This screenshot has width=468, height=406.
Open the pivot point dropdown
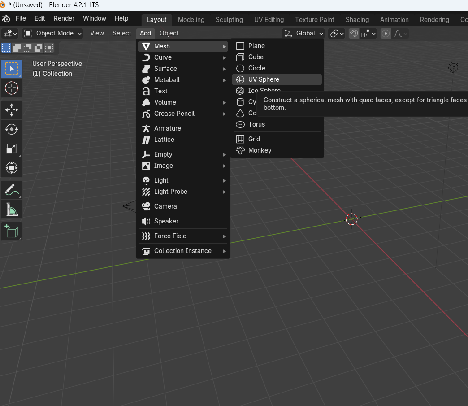pyautogui.click(x=337, y=33)
